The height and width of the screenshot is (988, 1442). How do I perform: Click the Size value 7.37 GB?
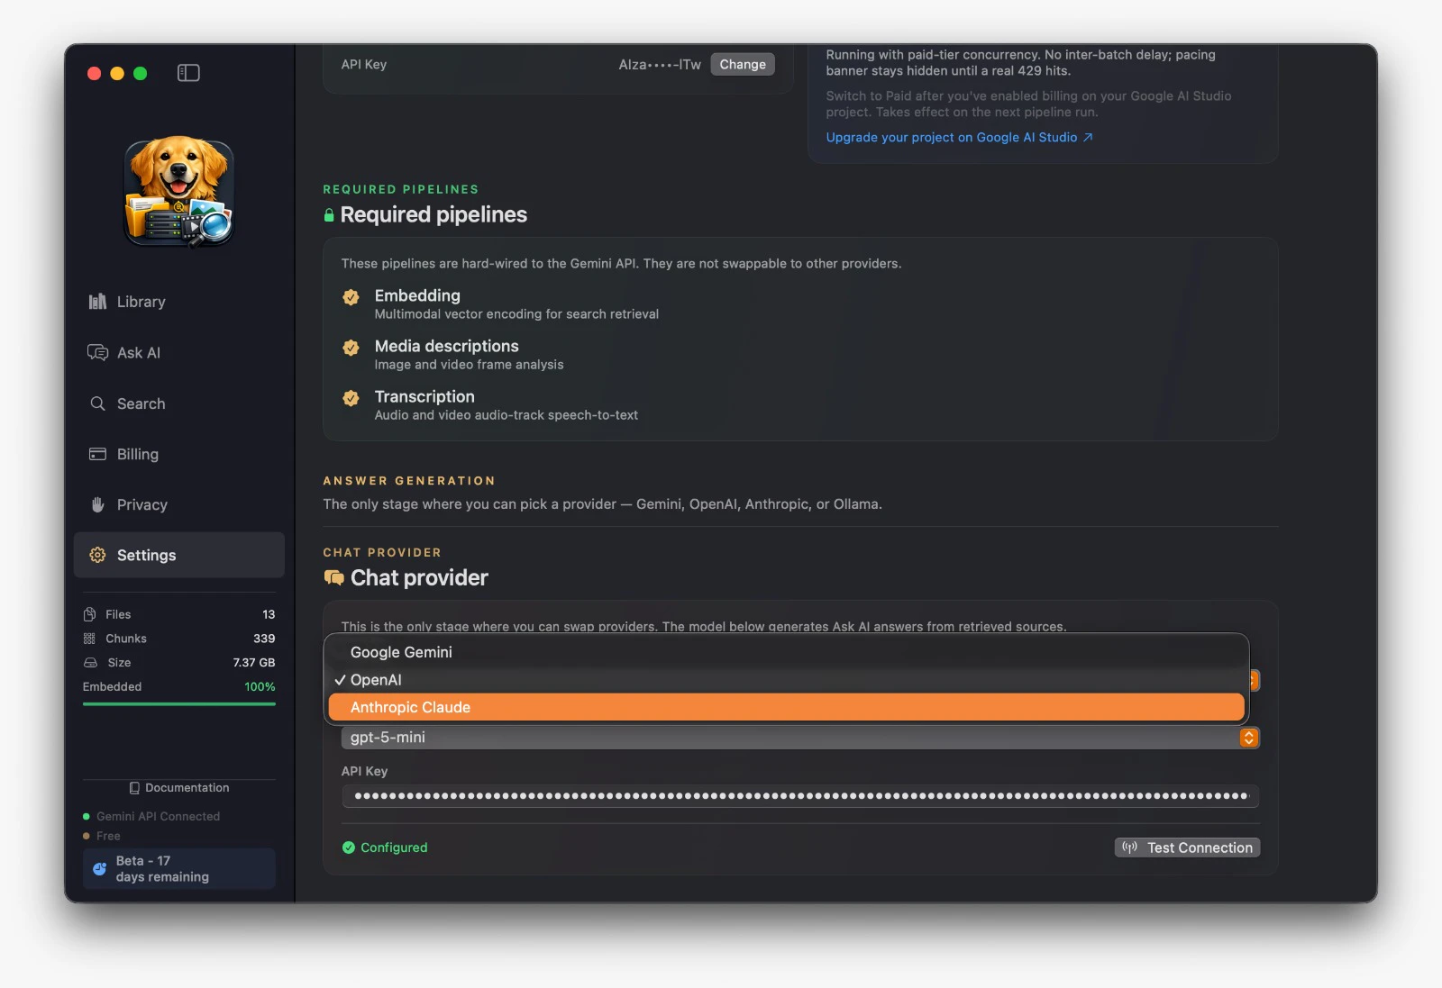click(254, 663)
